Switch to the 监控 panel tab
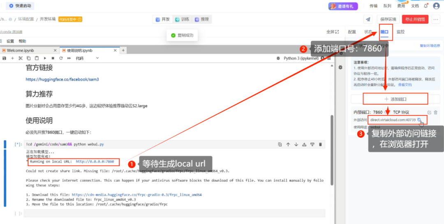 coord(400,32)
